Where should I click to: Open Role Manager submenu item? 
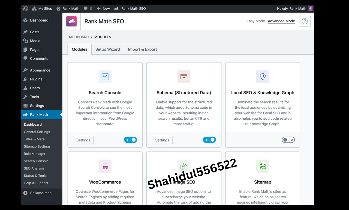35,154
